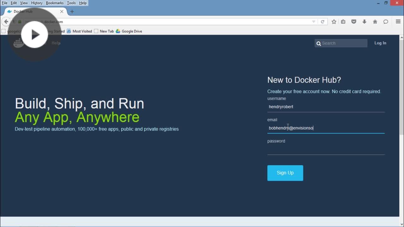Click the email input field
Image resolution: width=404 pixels, height=227 pixels.
pos(326,128)
